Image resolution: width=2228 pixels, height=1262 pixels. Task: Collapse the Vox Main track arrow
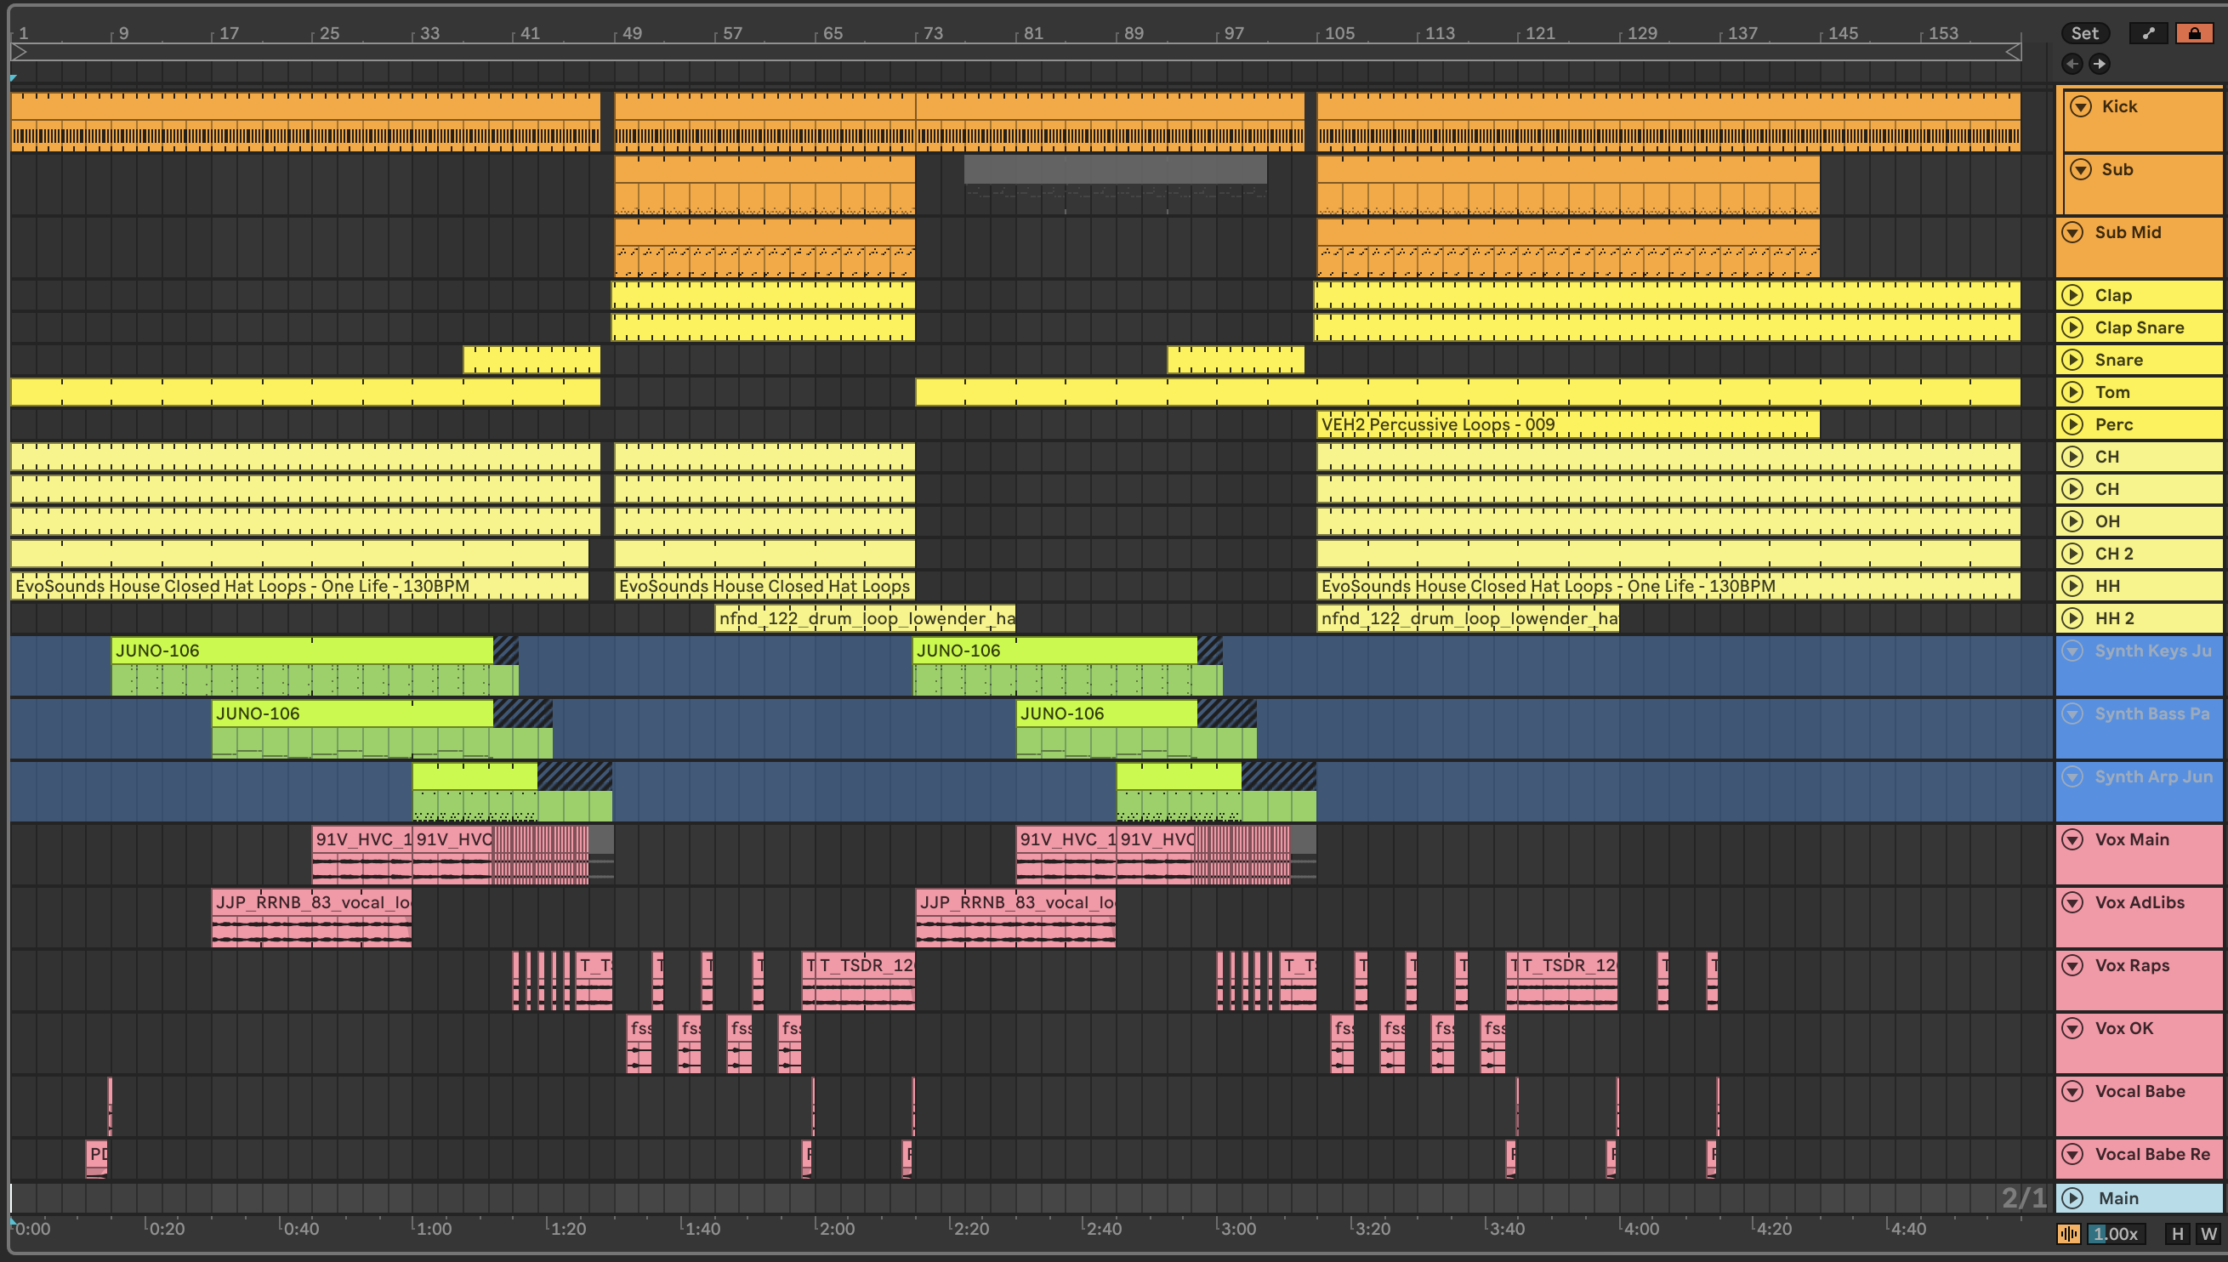pos(2072,839)
